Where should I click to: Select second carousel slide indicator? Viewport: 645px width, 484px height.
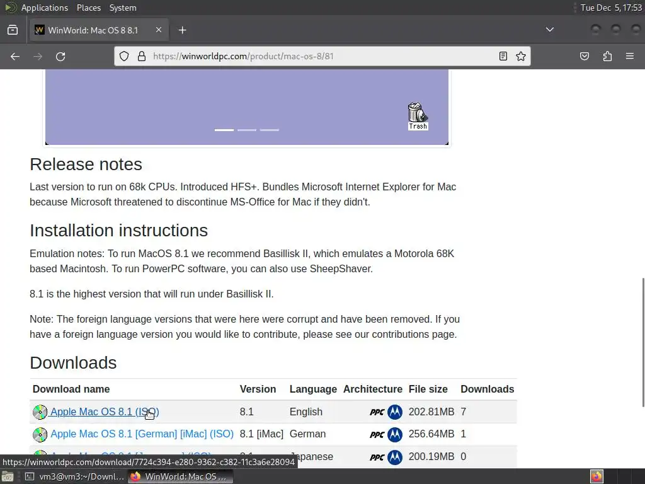247,130
